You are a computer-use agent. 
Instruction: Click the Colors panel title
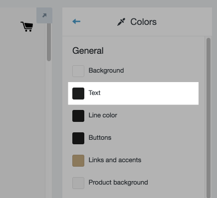click(143, 22)
